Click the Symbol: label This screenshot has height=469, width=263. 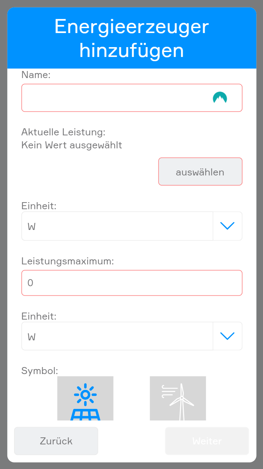40,371
